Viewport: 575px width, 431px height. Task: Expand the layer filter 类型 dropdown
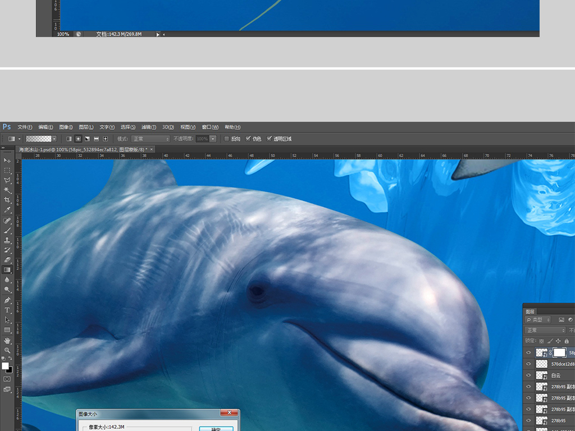538,320
